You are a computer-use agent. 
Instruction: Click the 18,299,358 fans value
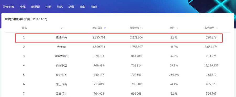click(x=211, y=66)
